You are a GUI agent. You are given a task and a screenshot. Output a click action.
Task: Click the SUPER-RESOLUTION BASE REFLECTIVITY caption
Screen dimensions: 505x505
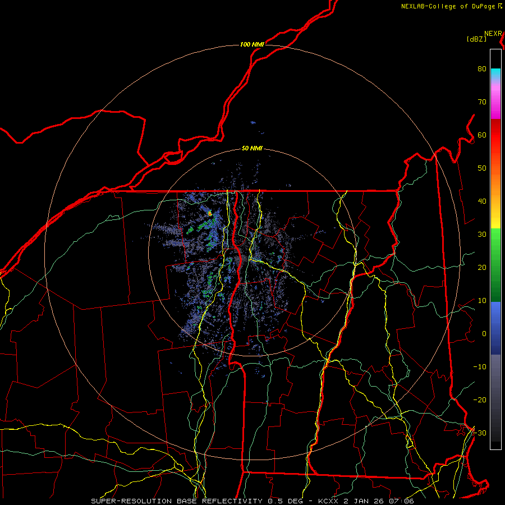(x=177, y=501)
